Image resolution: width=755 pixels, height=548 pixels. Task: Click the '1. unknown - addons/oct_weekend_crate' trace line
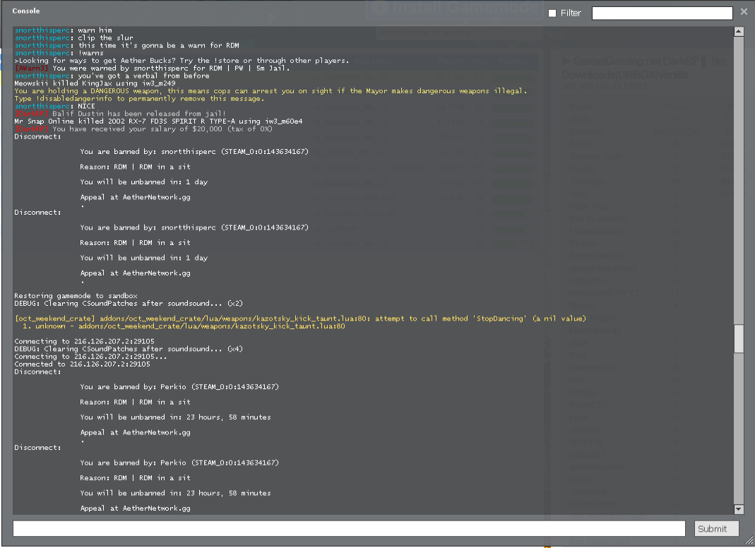click(x=184, y=326)
